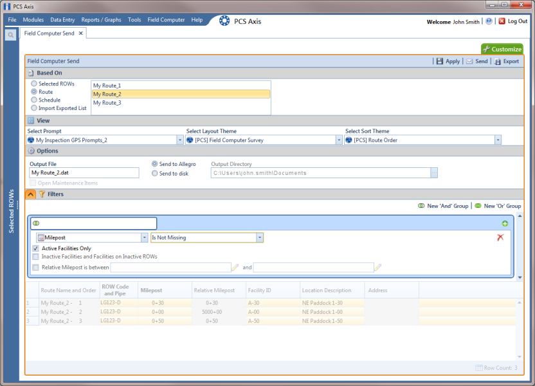The height and width of the screenshot is (386, 535).
Task: Delete the Milepost filter with red X
Action: [500, 237]
